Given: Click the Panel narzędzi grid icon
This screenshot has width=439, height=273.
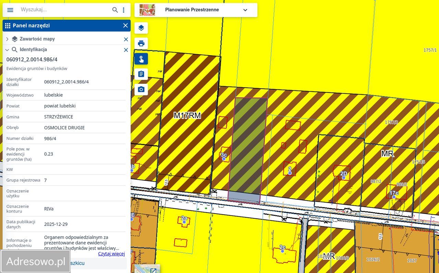Looking at the screenshot, I should [x=8, y=26].
